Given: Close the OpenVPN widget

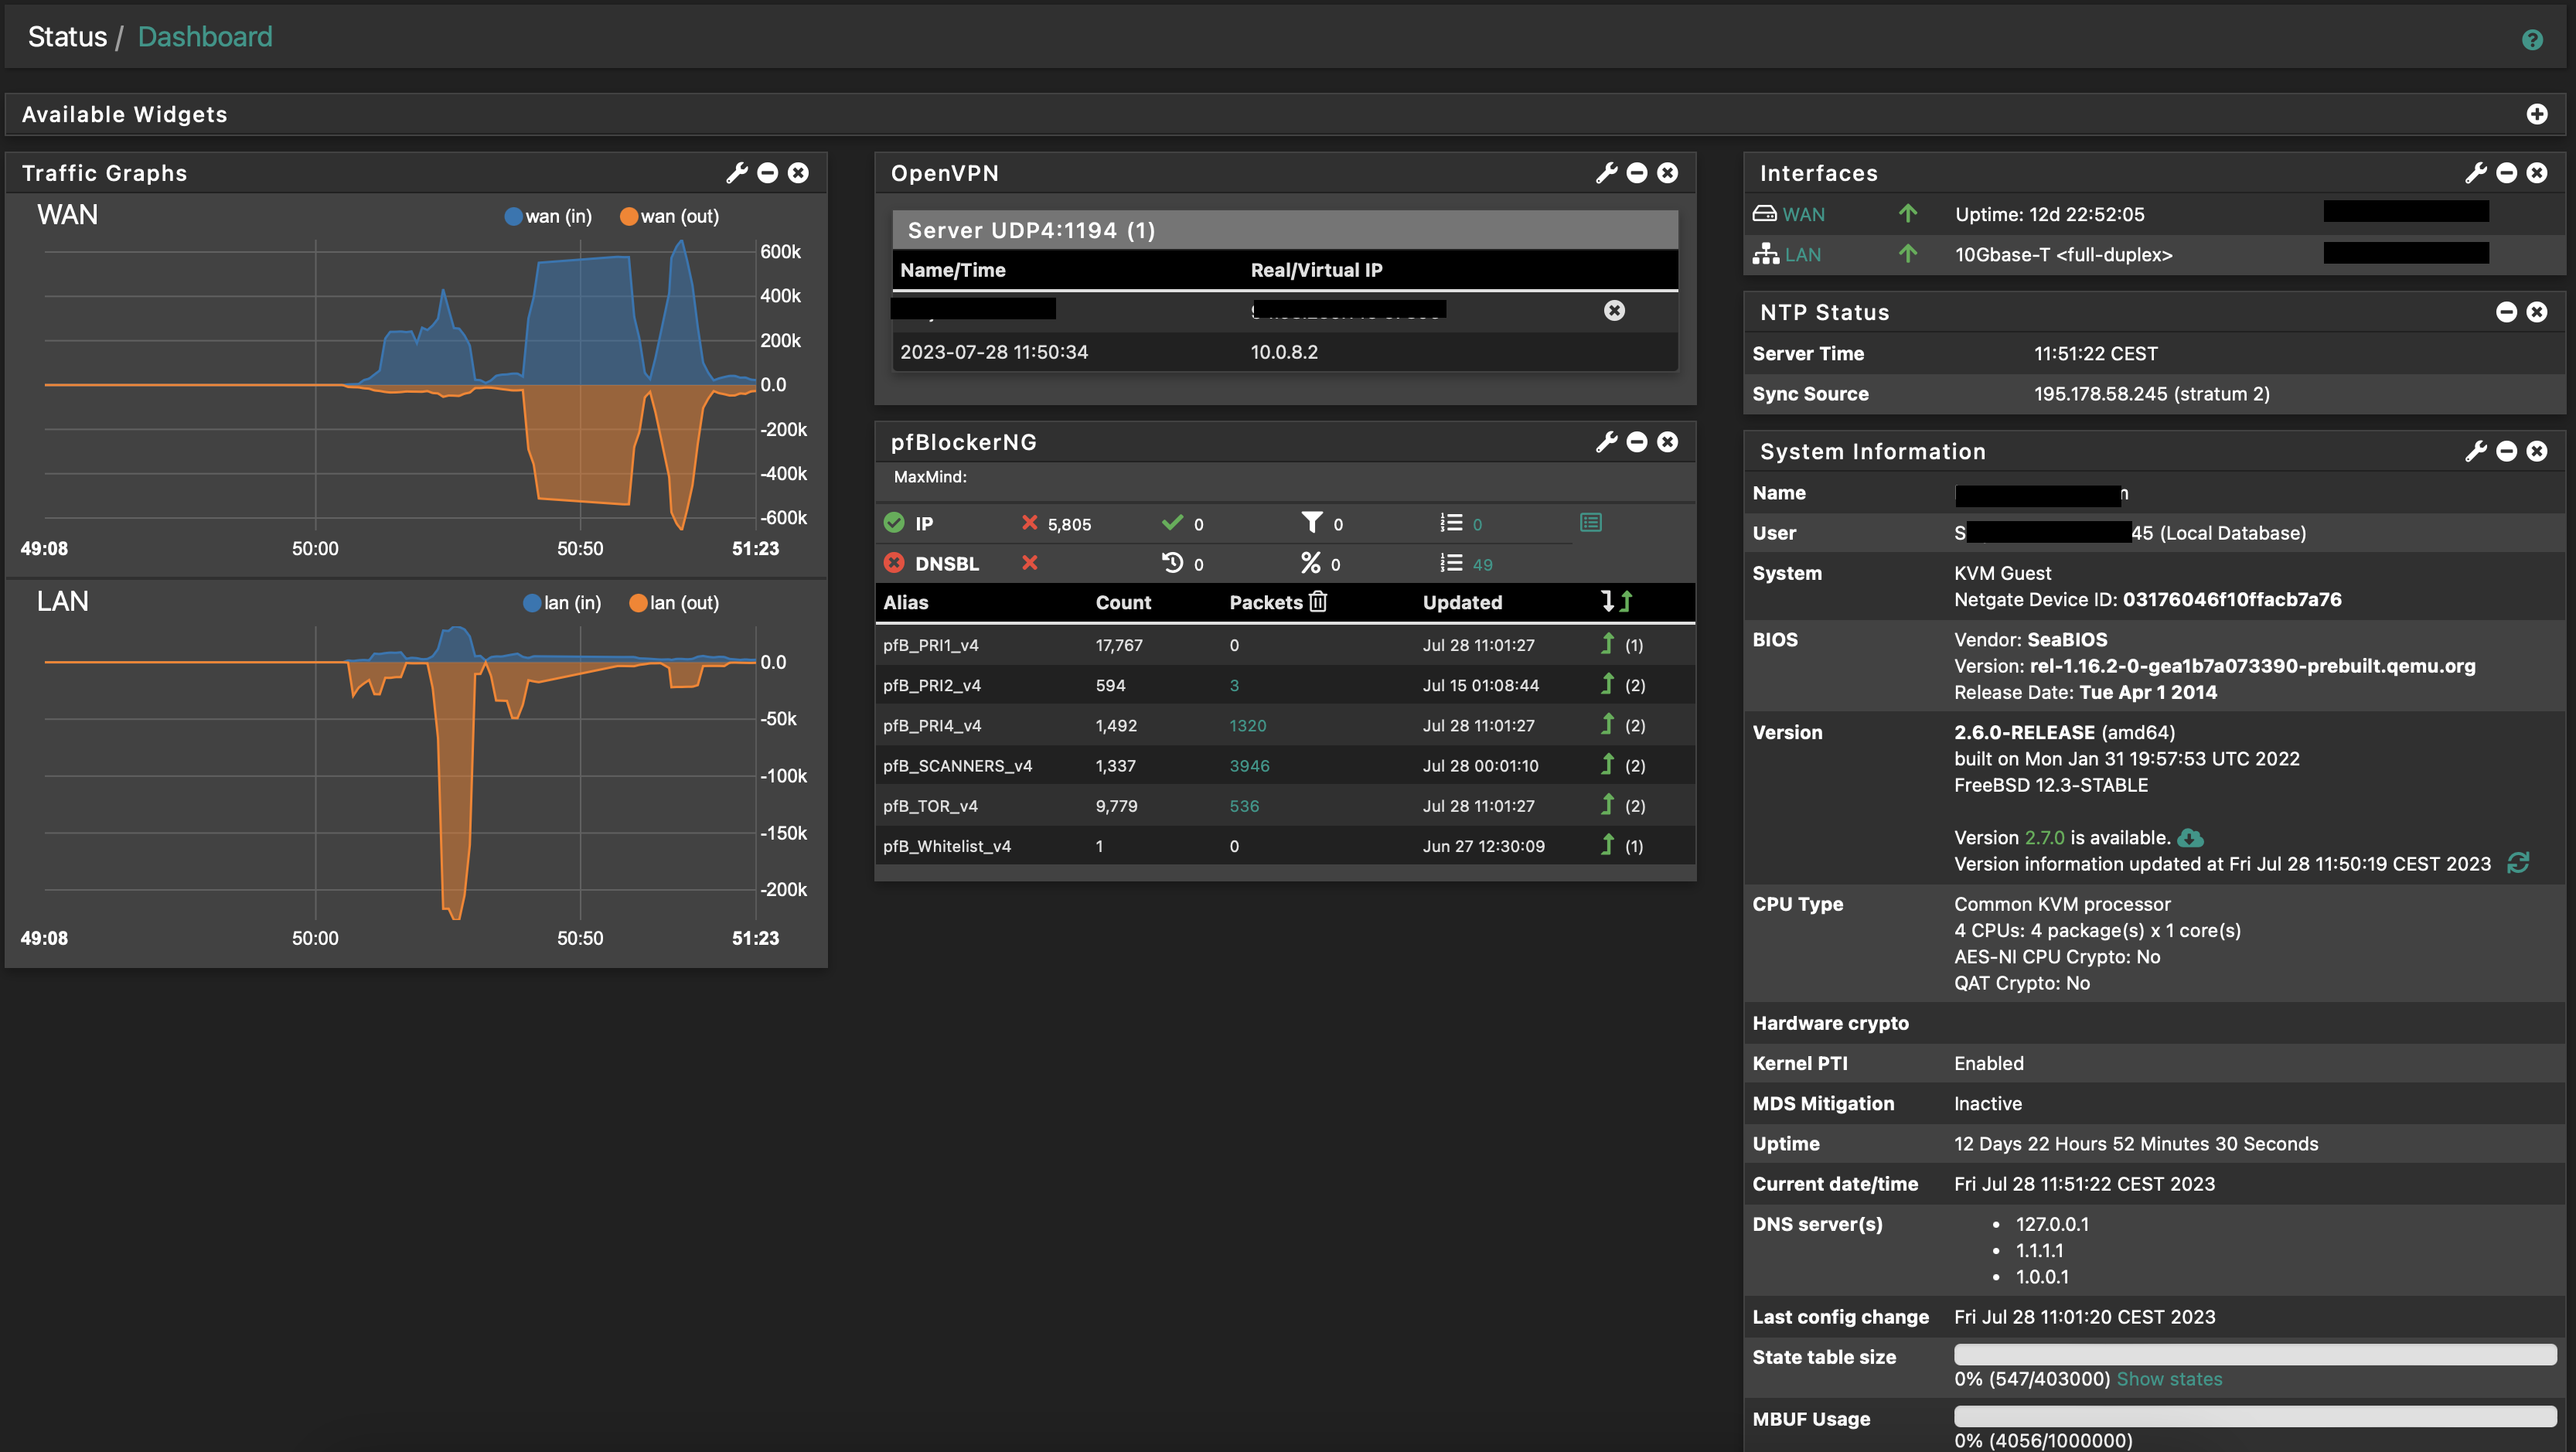Looking at the screenshot, I should click(x=1667, y=173).
